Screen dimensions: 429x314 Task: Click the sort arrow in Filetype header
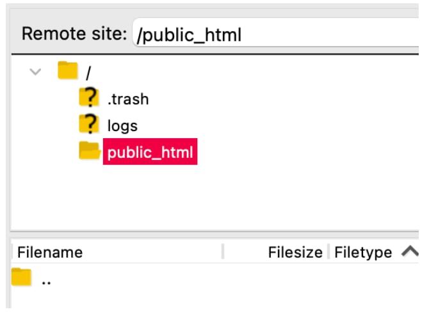[409, 251]
